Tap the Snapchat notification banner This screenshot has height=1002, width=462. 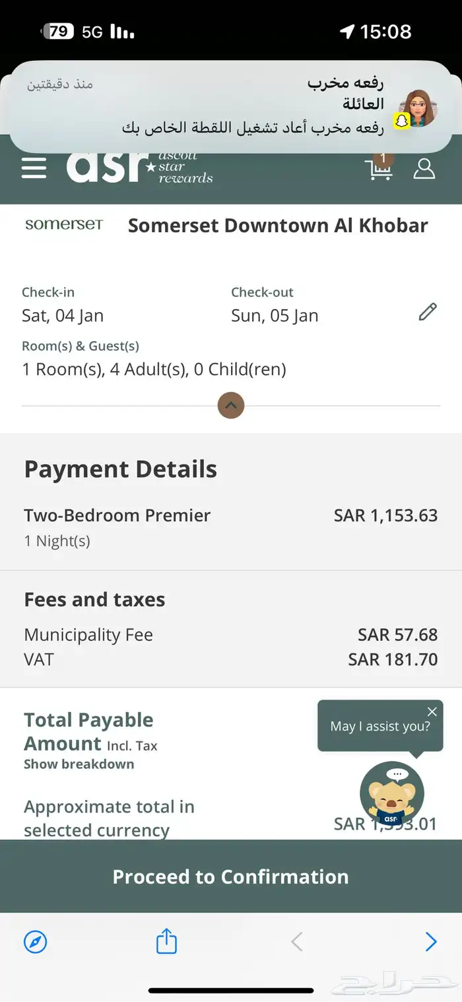tap(231, 106)
